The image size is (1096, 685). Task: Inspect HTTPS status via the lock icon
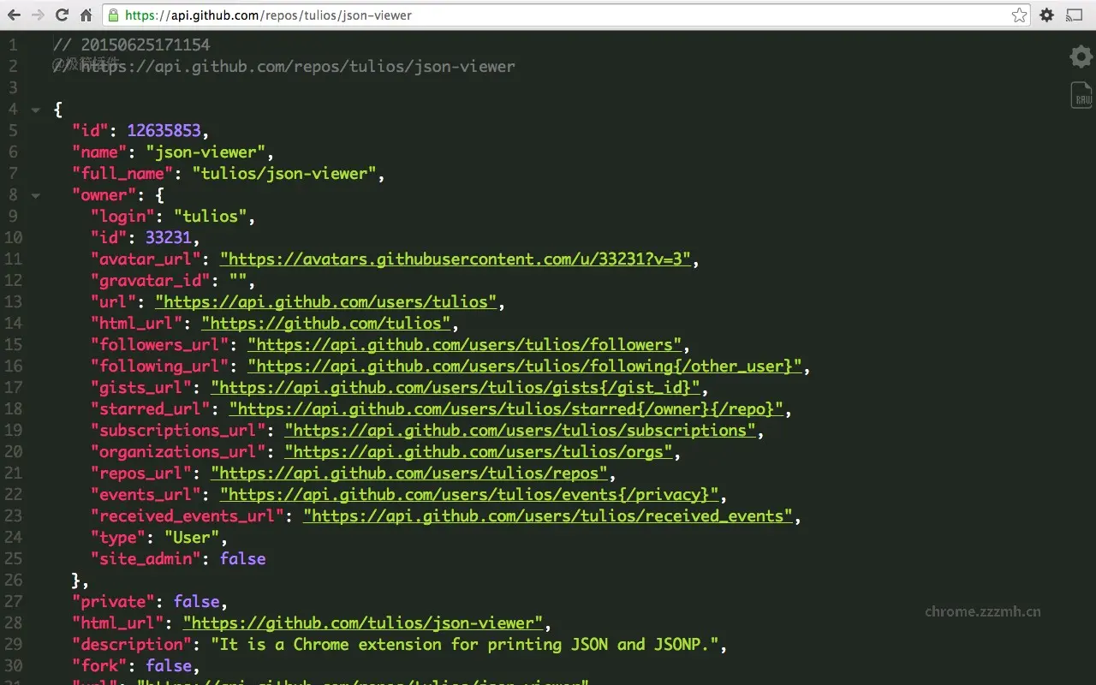tap(113, 15)
